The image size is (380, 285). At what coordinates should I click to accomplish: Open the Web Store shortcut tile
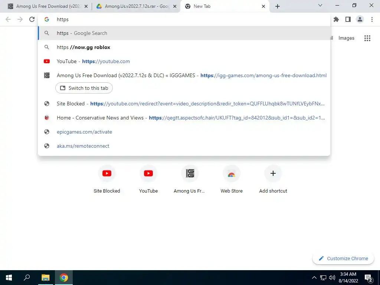point(232,179)
